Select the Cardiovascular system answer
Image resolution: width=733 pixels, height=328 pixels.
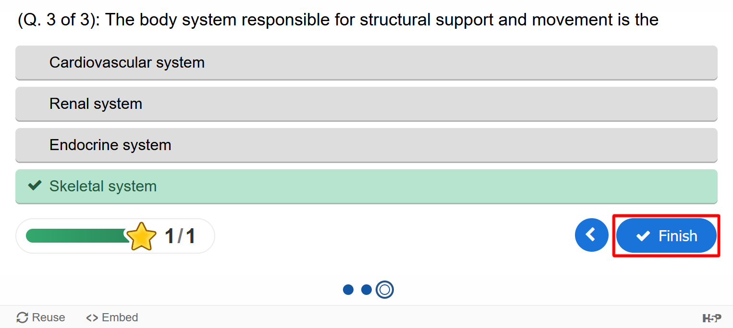click(x=366, y=63)
